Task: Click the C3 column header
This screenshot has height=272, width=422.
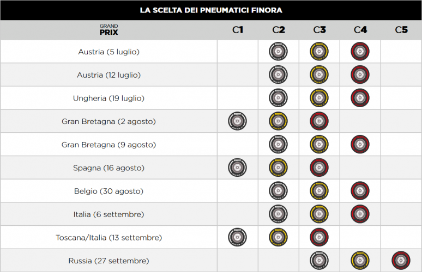Action: 319,29
